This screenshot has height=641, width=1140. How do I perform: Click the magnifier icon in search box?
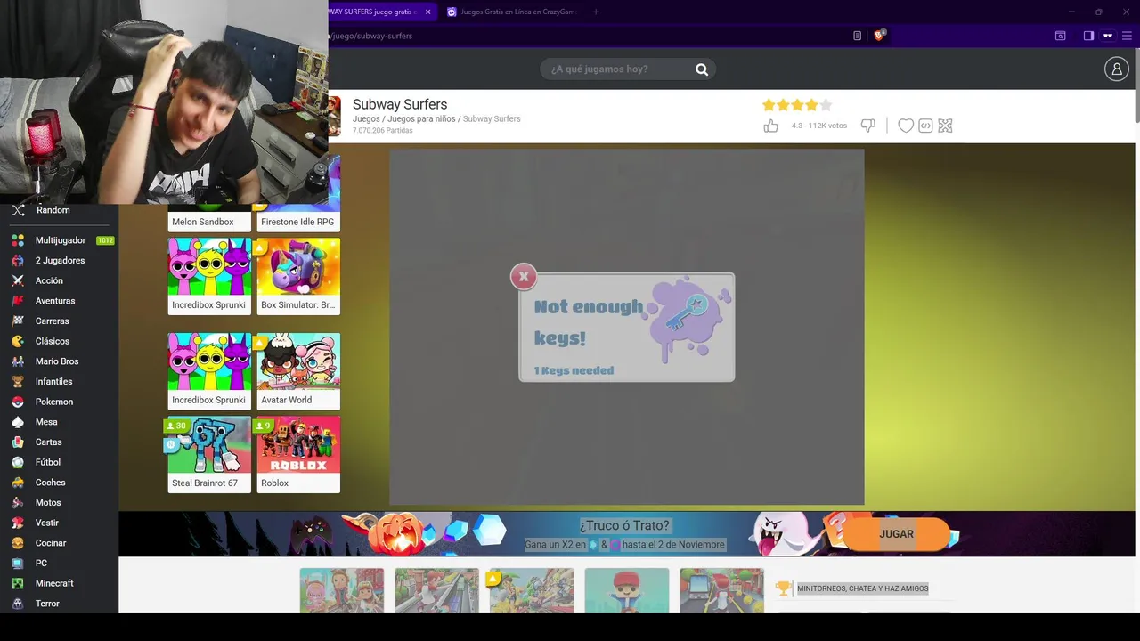coord(702,69)
